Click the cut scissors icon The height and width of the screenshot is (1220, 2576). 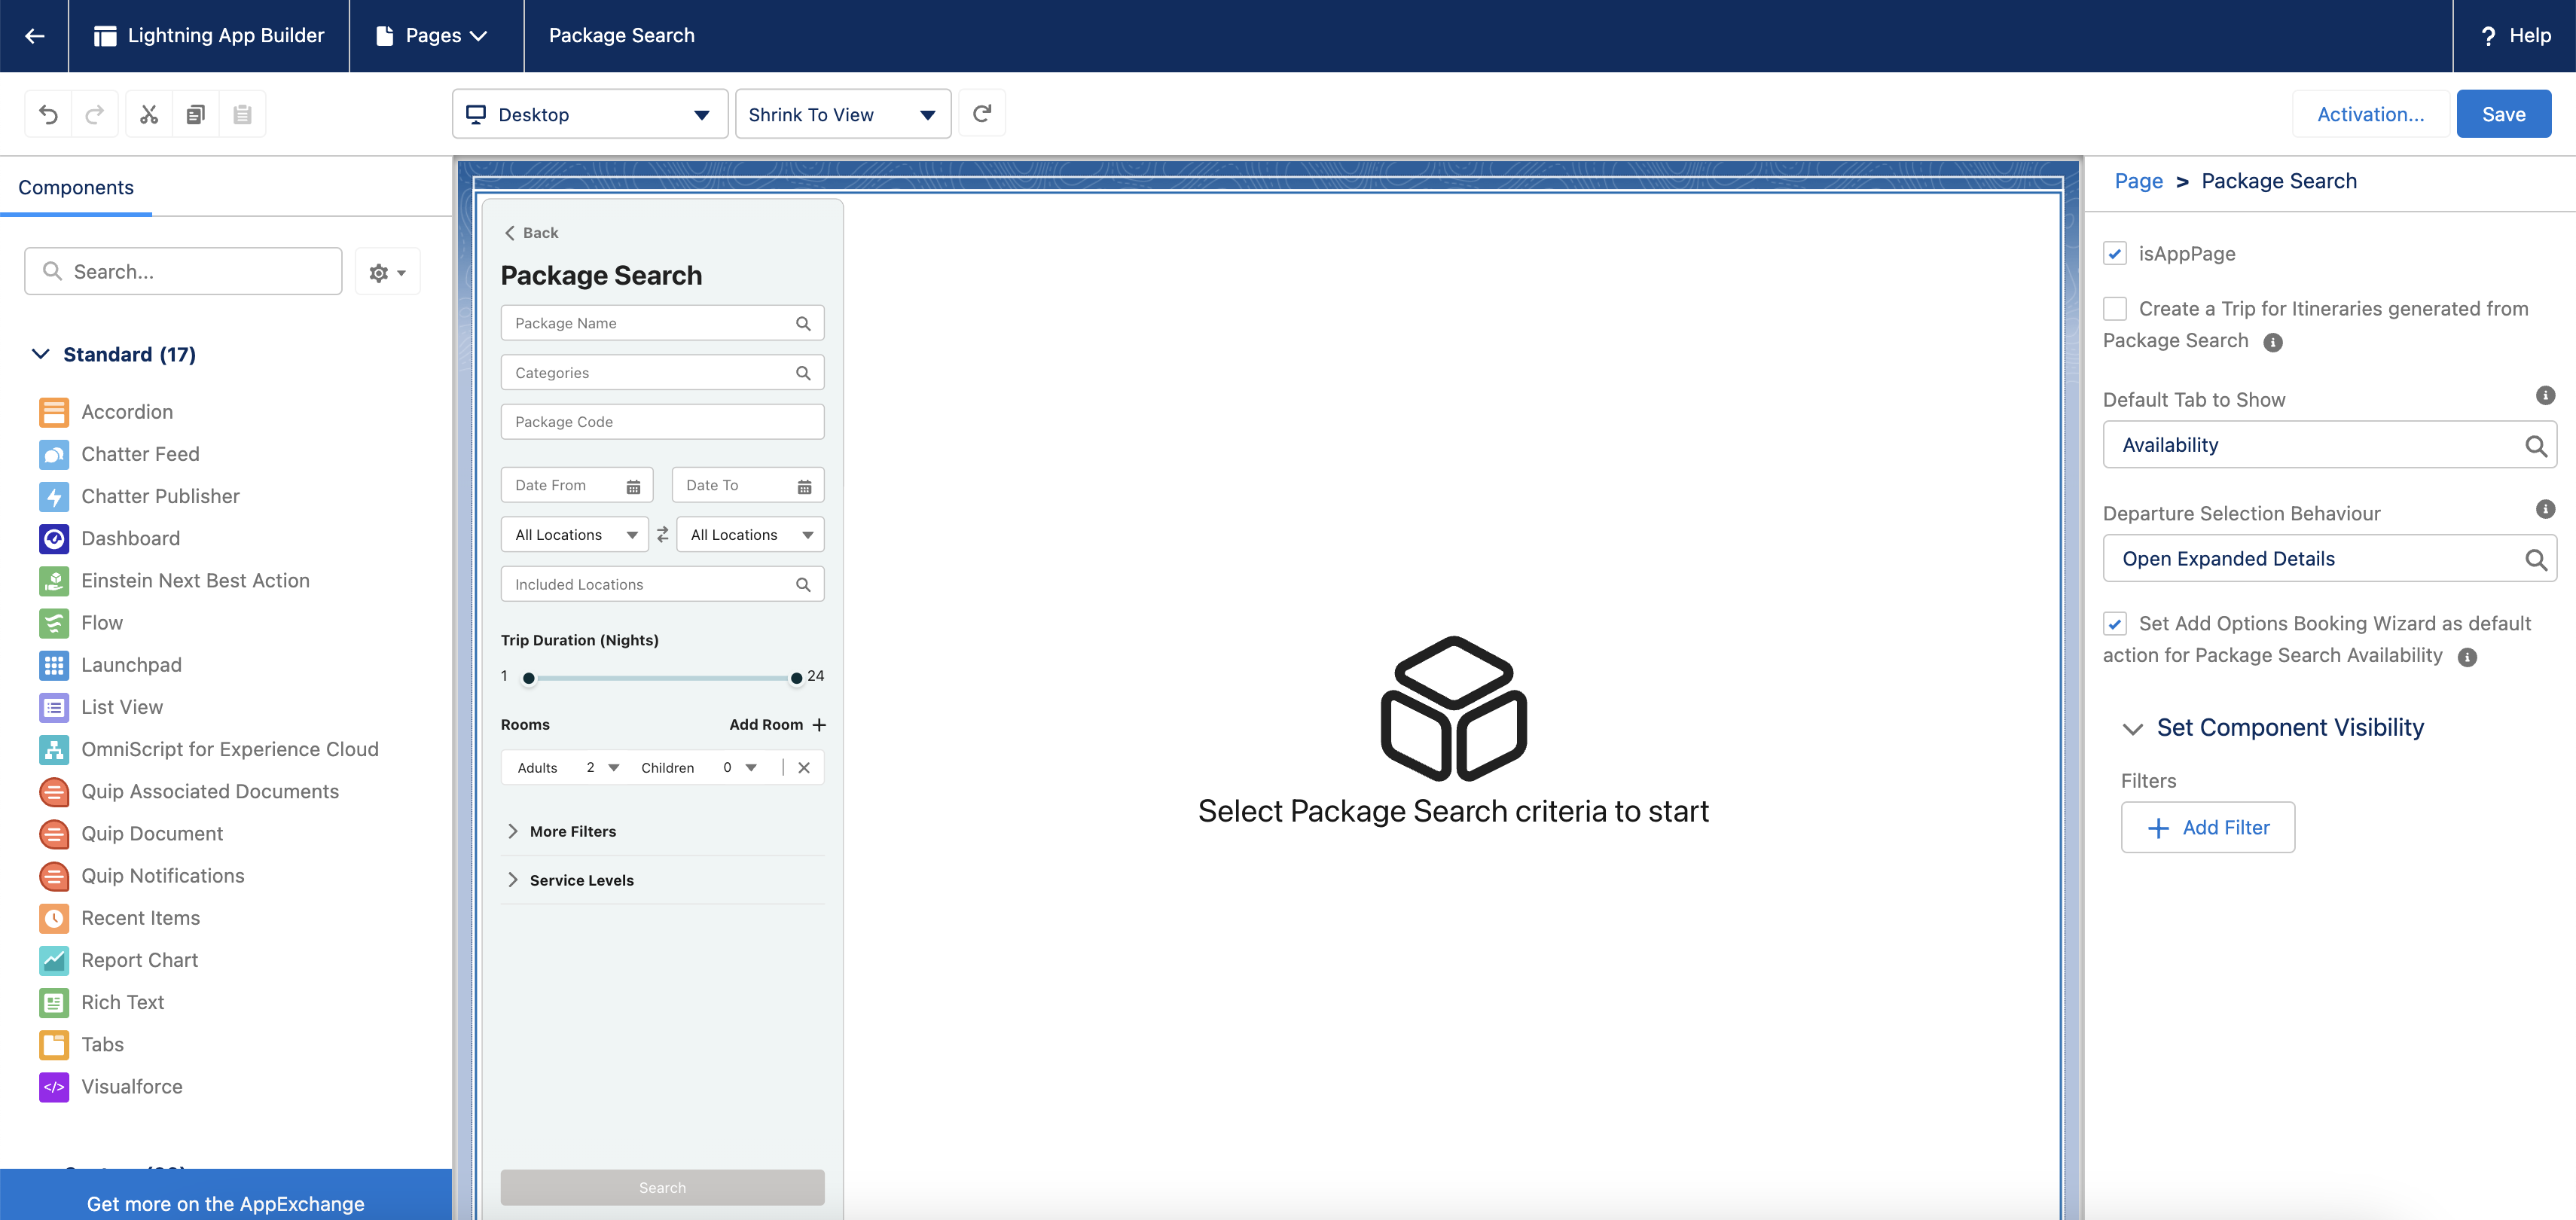[149, 114]
